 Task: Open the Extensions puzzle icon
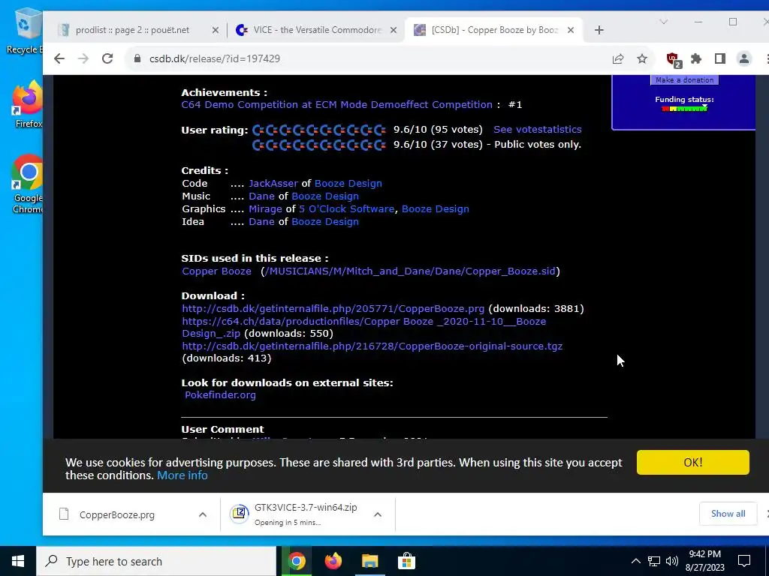click(x=696, y=58)
